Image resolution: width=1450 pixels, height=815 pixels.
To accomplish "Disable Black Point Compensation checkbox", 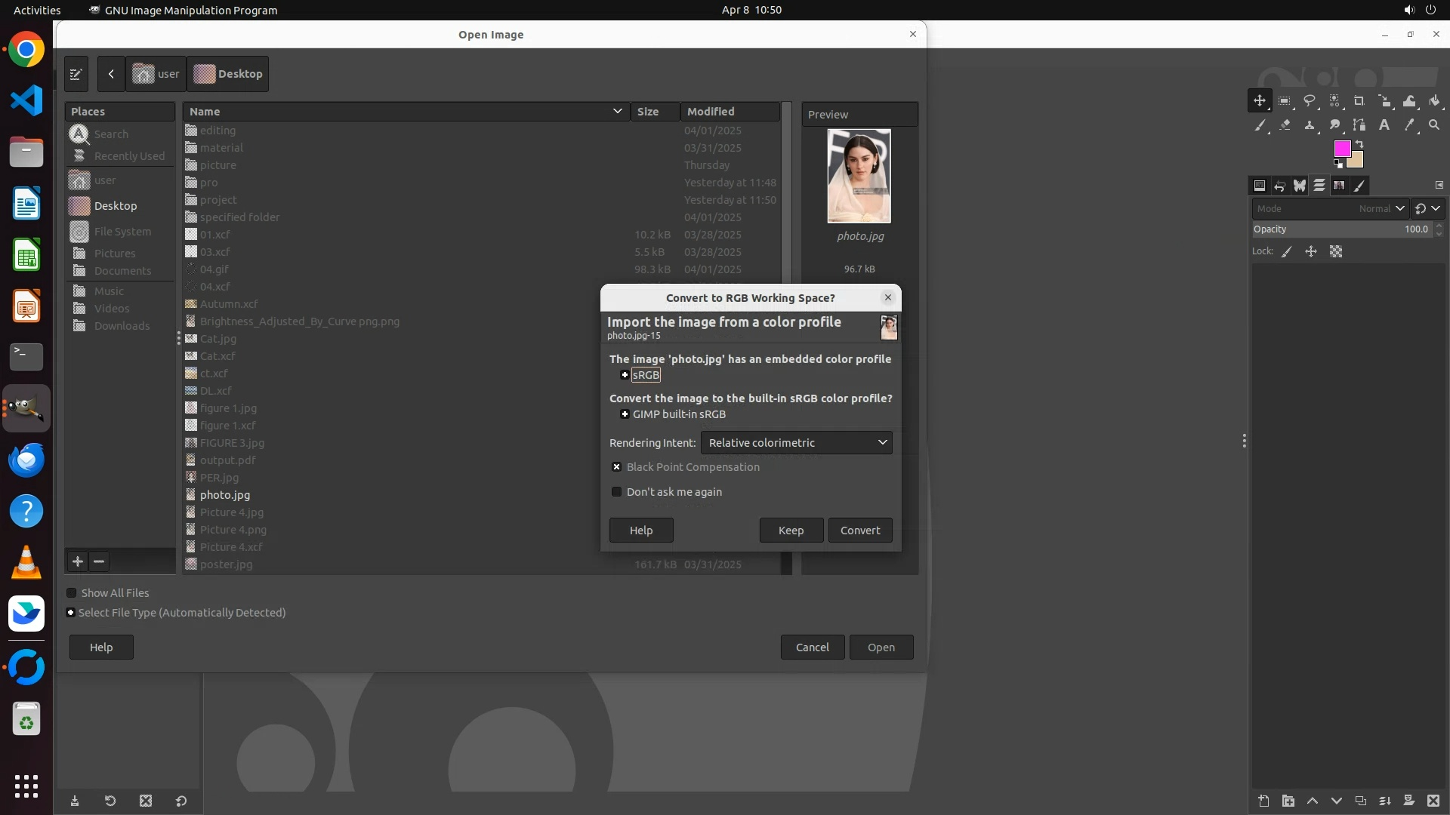I will click(616, 467).
